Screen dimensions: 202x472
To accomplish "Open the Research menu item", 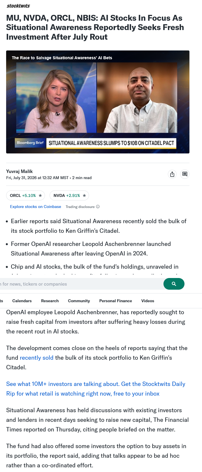I will click(50, 301).
